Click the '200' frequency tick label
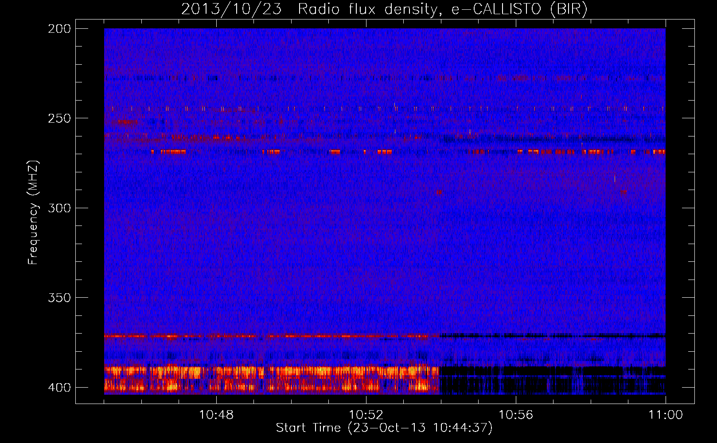 (x=59, y=29)
